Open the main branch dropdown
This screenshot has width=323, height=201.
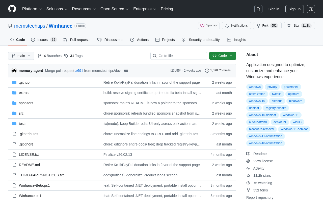pyautogui.click(x=21, y=56)
